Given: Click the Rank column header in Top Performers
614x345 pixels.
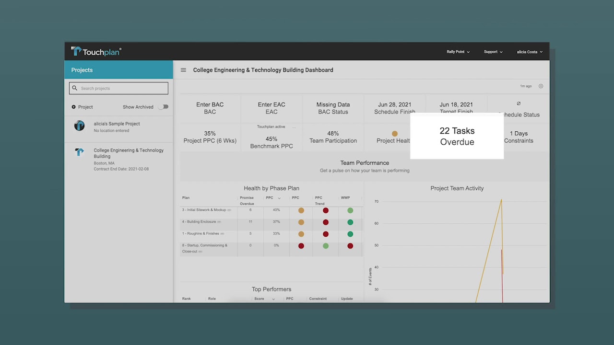Looking at the screenshot, I should (187, 299).
